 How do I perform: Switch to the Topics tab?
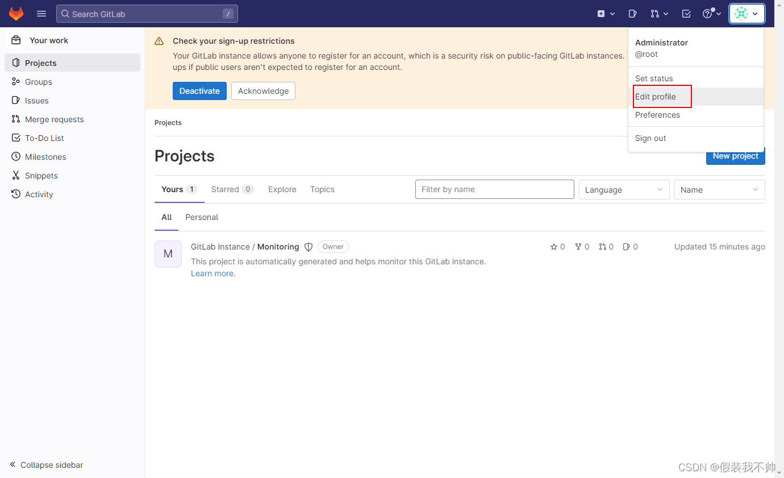coord(322,189)
